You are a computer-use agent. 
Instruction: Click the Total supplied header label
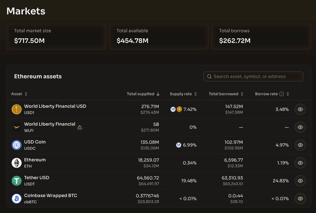pos(140,94)
